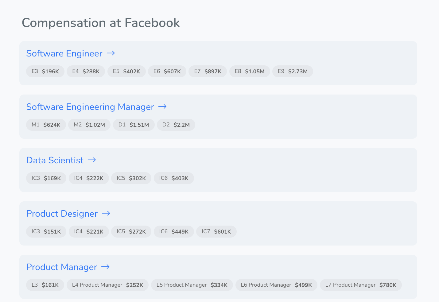Choose the IC4 $222K Data Scientist chip
The image size is (439, 302).
(x=89, y=178)
